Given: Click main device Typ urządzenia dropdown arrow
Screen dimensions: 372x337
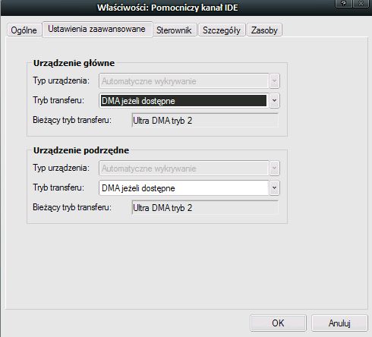Looking at the screenshot, I should click(274, 81).
